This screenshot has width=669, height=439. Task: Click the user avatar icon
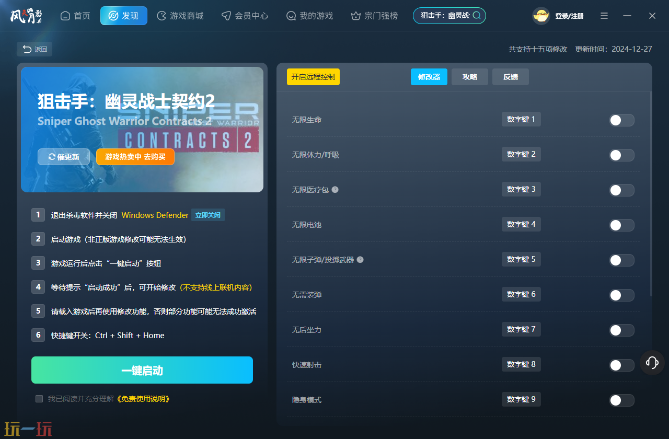pyautogui.click(x=541, y=16)
